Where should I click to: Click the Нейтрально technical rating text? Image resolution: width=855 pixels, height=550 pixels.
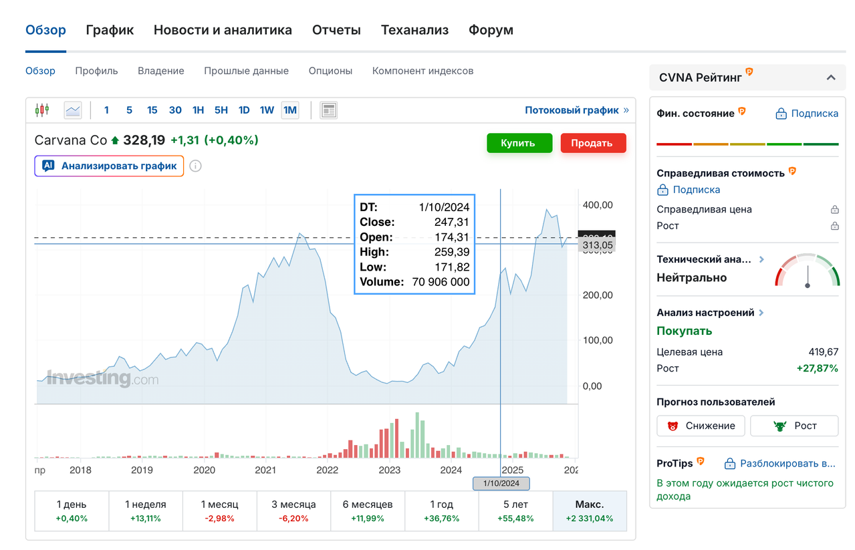click(x=692, y=277)
